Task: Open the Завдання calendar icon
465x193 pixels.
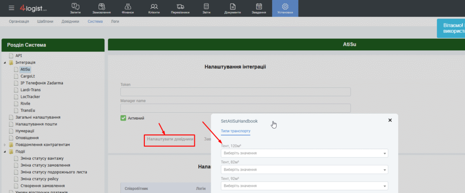Action: (x=259, y=8)
